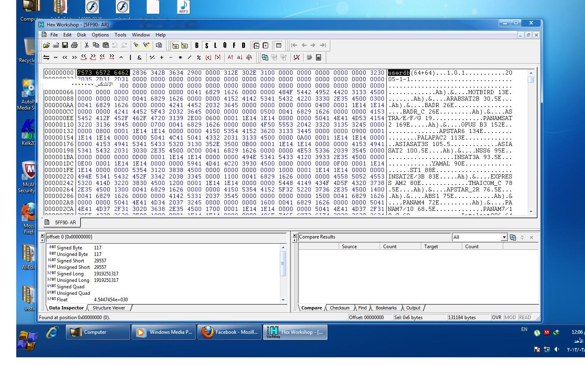
Task: Click the % modulo operation icon
Action: [x=199, y=58]
